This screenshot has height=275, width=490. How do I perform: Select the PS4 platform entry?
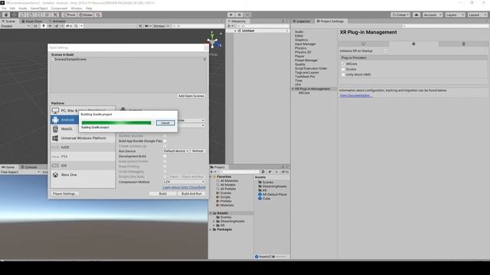tap(83, 156)
